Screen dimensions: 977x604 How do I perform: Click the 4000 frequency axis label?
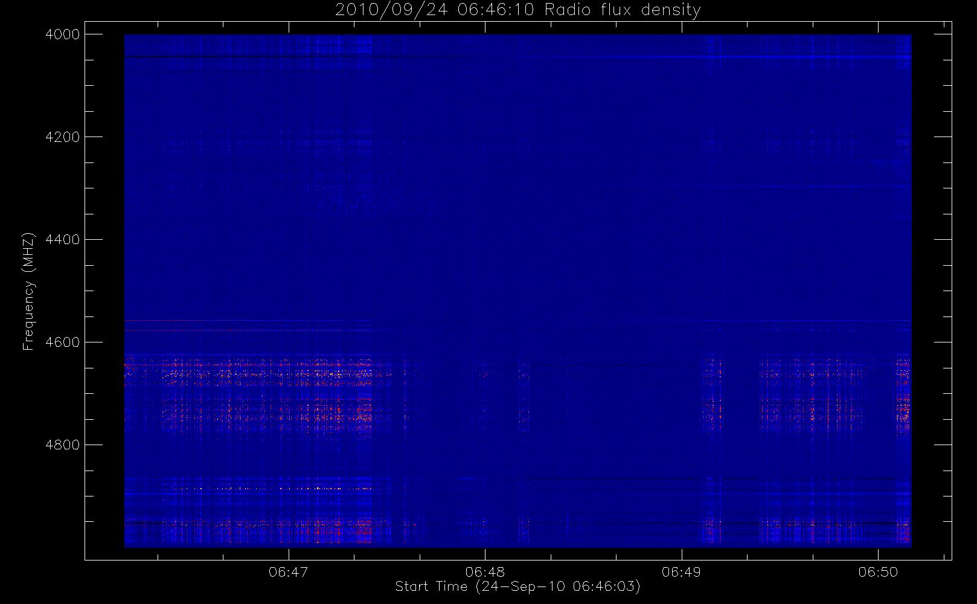63,34
